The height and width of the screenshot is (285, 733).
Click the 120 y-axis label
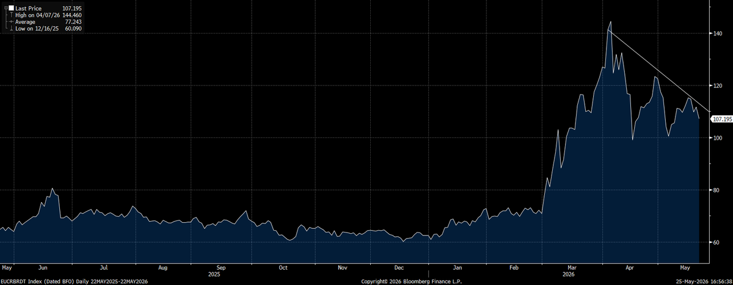point(719,86)
